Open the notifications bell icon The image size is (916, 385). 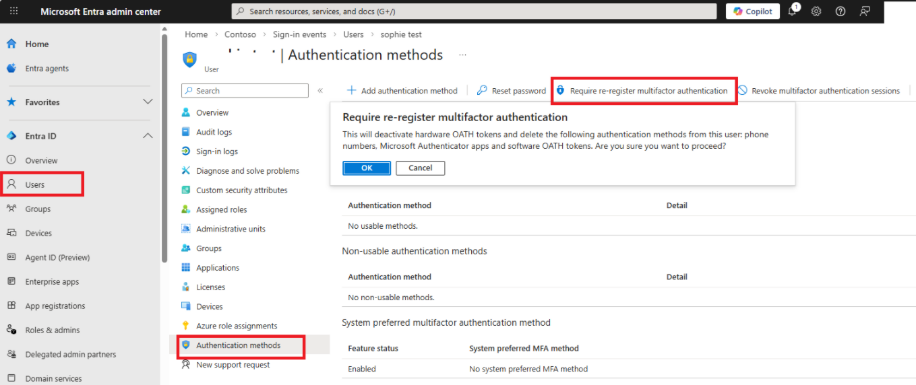793,11
